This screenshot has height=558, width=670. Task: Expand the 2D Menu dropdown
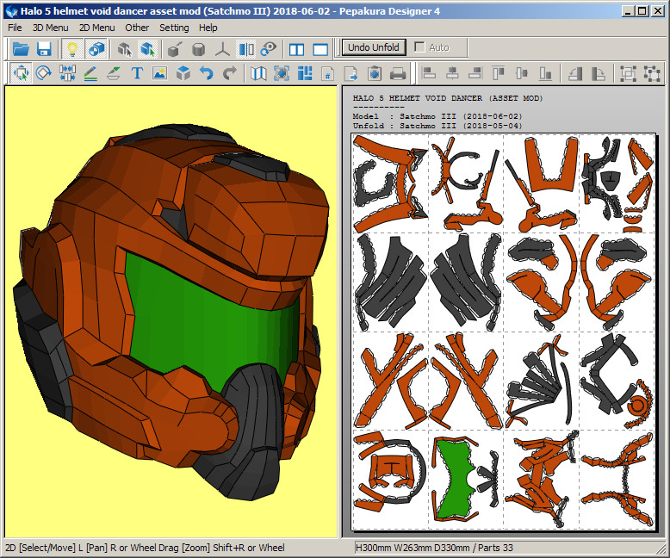(x=96, y=28)
